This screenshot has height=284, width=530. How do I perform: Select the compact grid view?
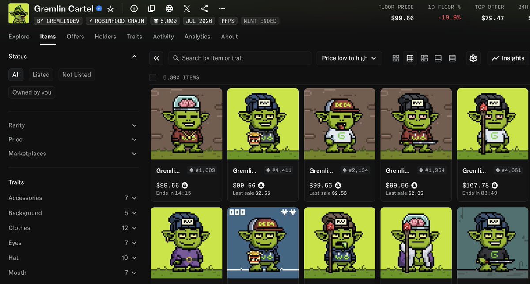pyautogui.click(x=410, y=58)
